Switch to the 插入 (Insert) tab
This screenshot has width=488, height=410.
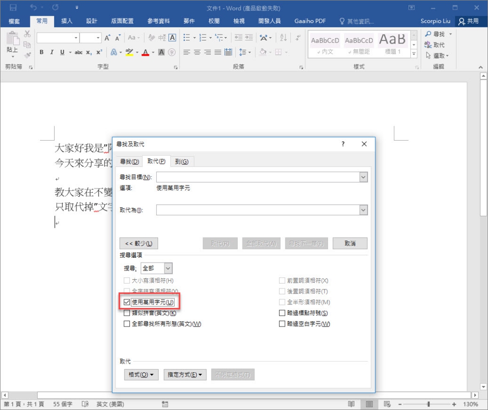(66, 21)
